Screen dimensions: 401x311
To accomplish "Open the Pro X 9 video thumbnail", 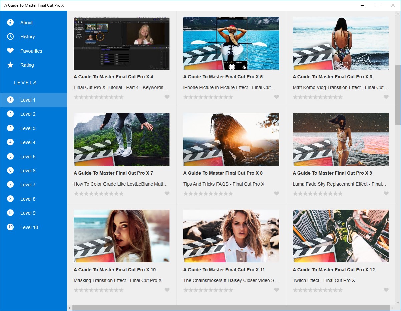I will 341,139.
